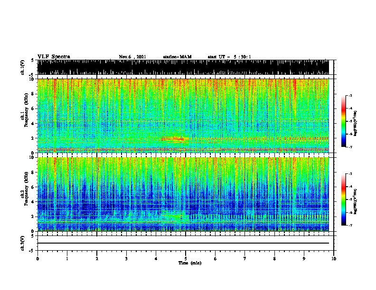Click time axis tick label "2"
This screenshot has width=376, height=290.
[x=97, y=259]
